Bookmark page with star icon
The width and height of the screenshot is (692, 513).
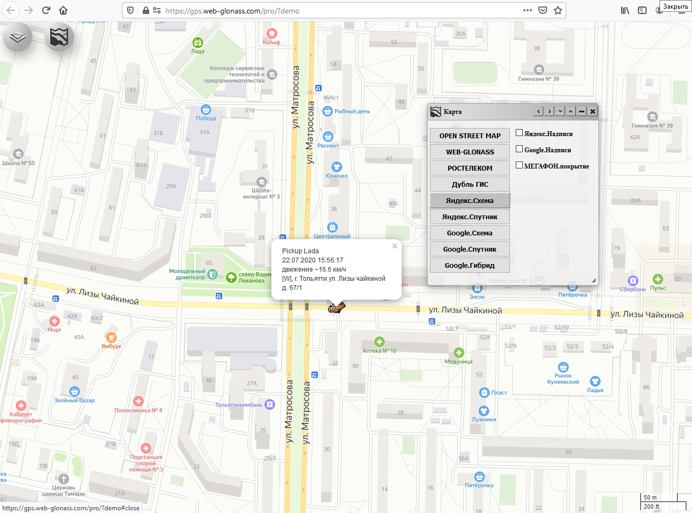(x=558, y=10)
